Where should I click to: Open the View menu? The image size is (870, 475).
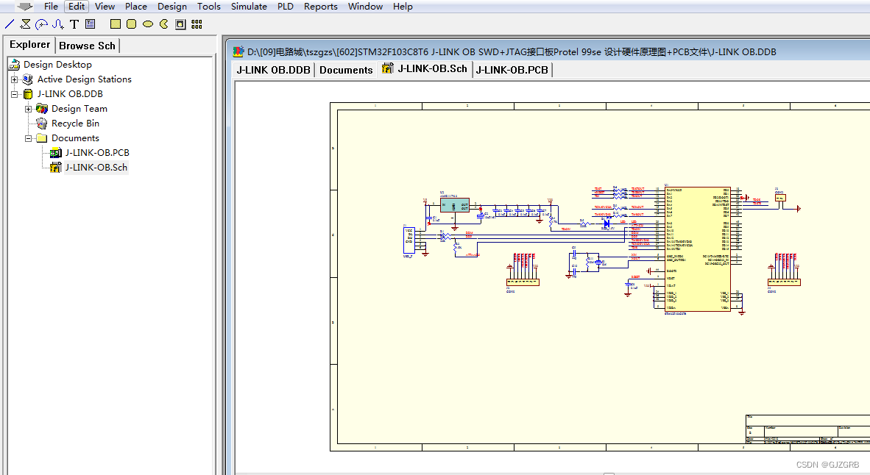click(105, 7)
